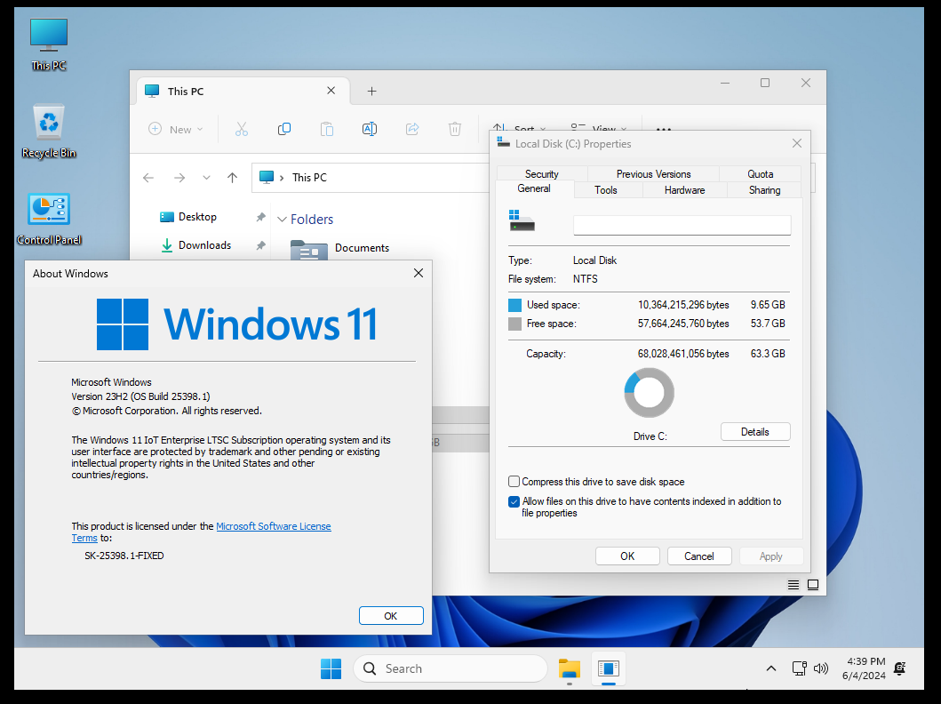Click the disk usage donut chart

click(650, 393)
